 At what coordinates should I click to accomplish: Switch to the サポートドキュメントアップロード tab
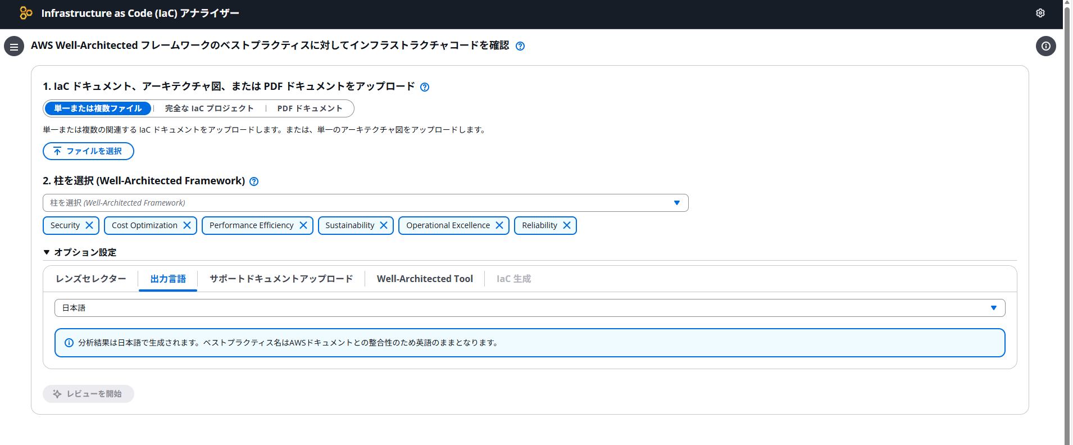[x=281, y=279]
